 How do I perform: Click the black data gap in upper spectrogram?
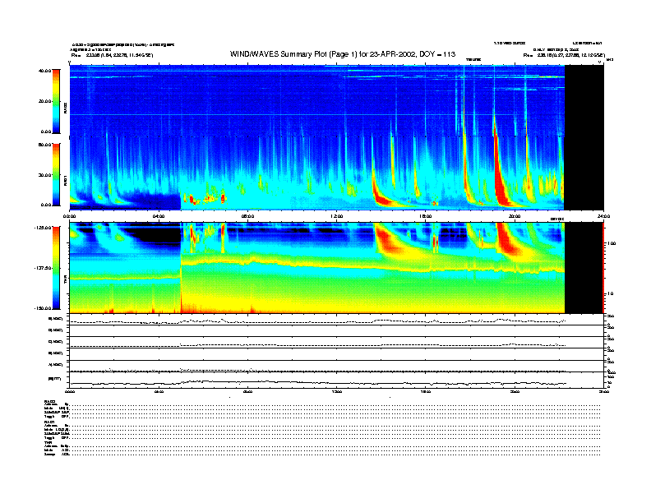point(584,137)
